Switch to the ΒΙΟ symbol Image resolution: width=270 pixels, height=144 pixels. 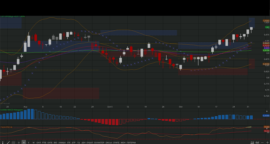pos(55,143)
